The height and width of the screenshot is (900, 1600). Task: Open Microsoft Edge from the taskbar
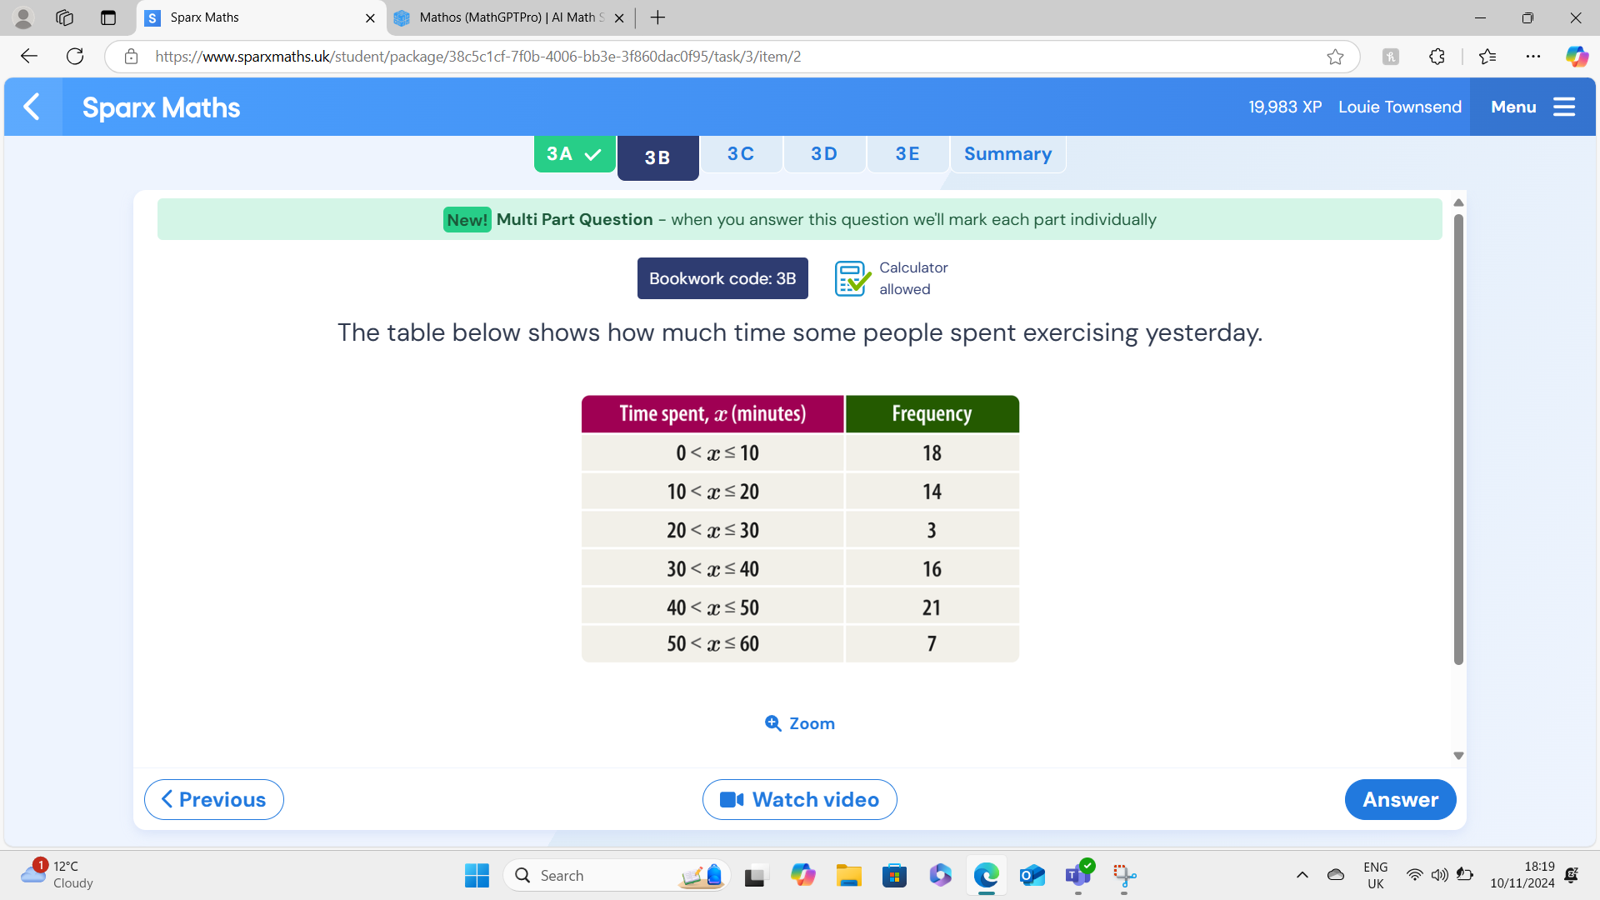click(x=986, y=875)
